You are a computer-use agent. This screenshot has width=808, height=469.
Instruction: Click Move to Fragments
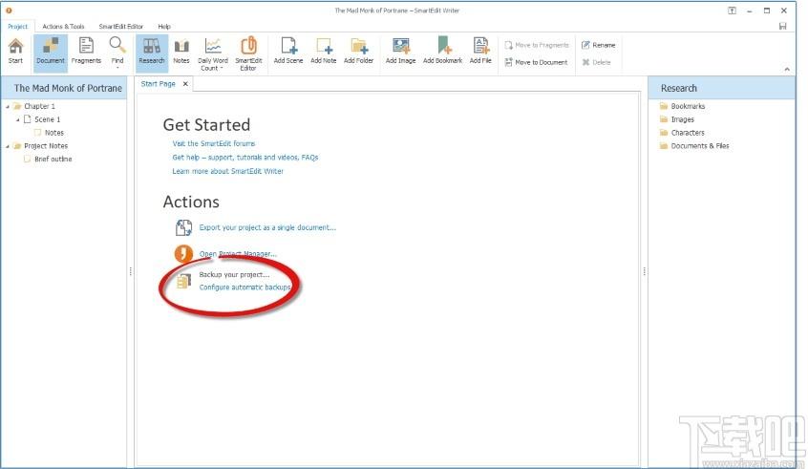pyautogui.click(x=537, y=45)
